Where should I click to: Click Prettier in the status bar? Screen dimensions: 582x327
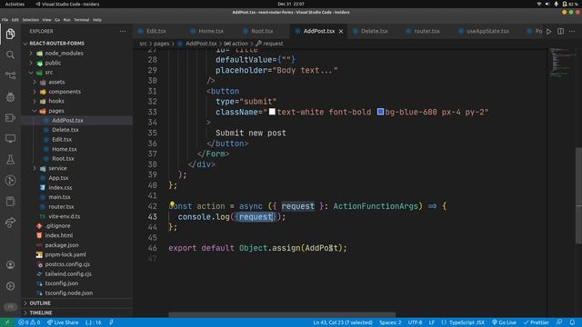pos(536,322)
